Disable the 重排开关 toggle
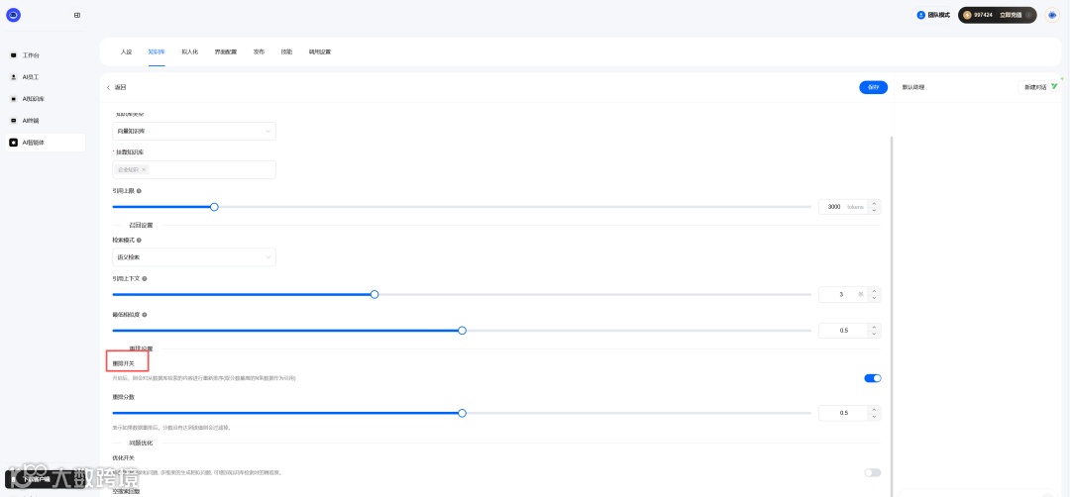 click(x=872, y=378)
